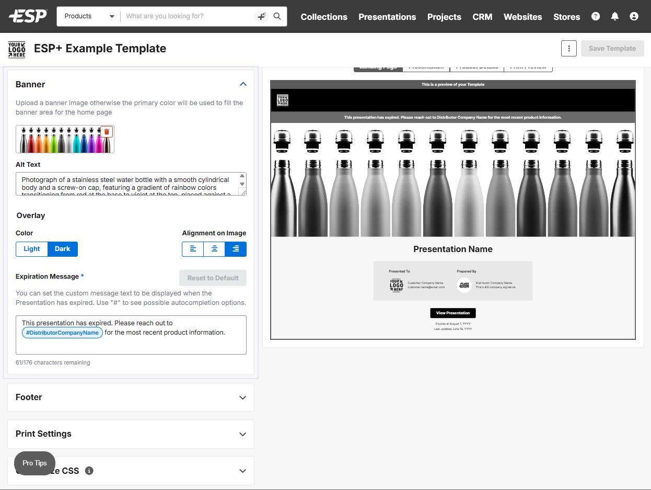Set overlay alignment to left

click(x=193, y=249)
